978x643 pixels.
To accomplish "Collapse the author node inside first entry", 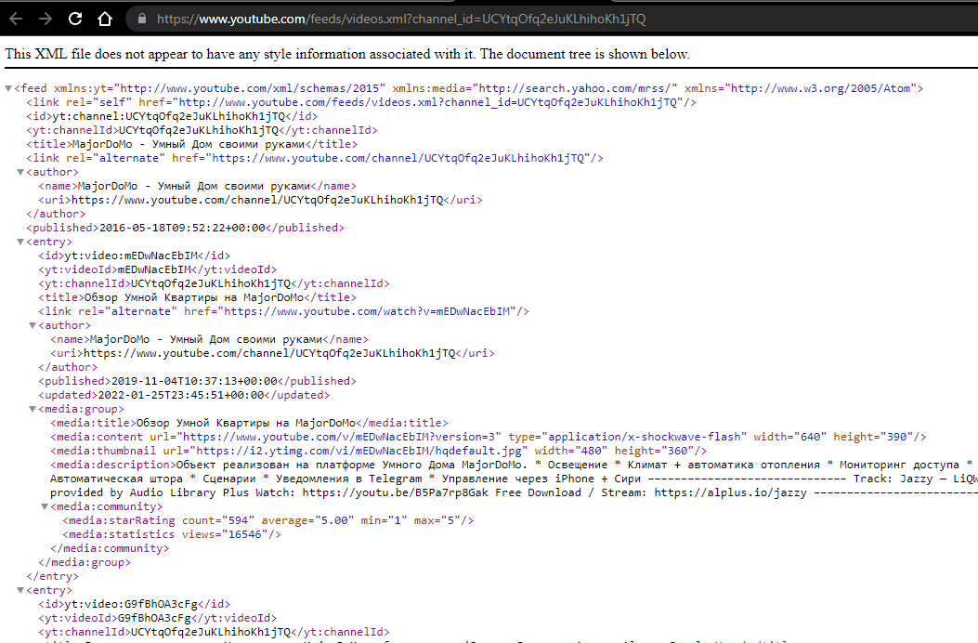I will [33, 325].
